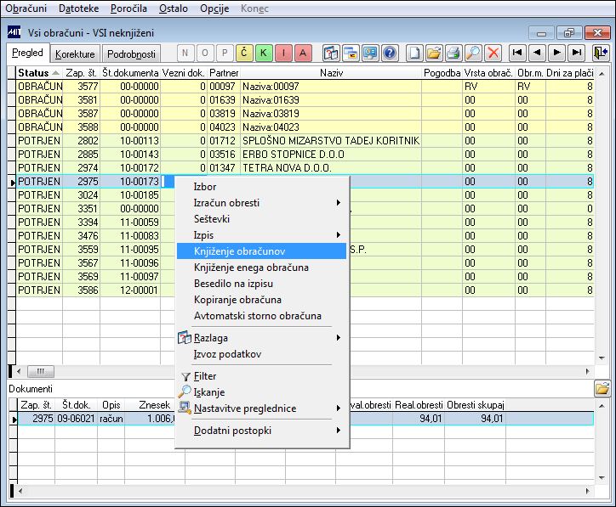Click the top grid's horizontal scrollbar thumb
The image size is (616, 507).
41,371
